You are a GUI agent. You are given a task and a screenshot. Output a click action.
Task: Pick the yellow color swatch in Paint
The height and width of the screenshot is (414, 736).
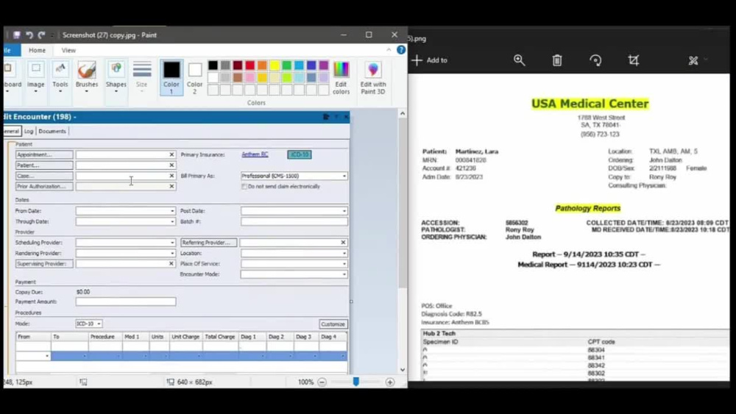coord(274,65)
